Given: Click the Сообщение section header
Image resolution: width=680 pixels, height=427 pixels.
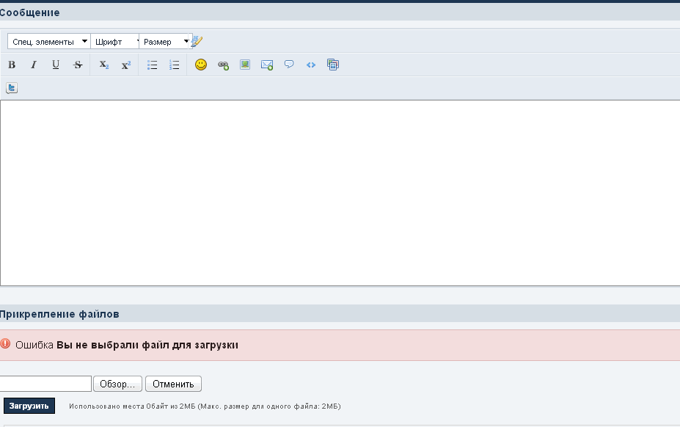Looking at the screenshot, I should (30, 12).
